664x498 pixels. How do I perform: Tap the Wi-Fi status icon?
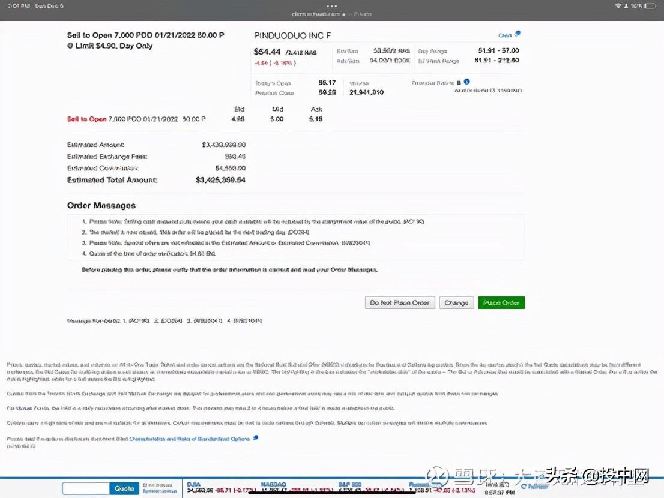(618, 6)
